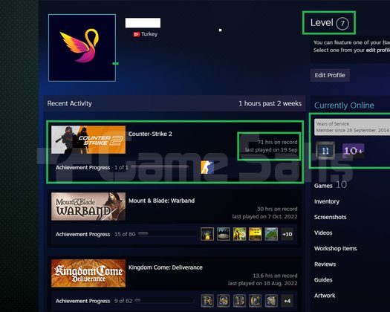The image size is (390, 312).
Task: Open the Level 7 badge page
Action: pos(329,23)
